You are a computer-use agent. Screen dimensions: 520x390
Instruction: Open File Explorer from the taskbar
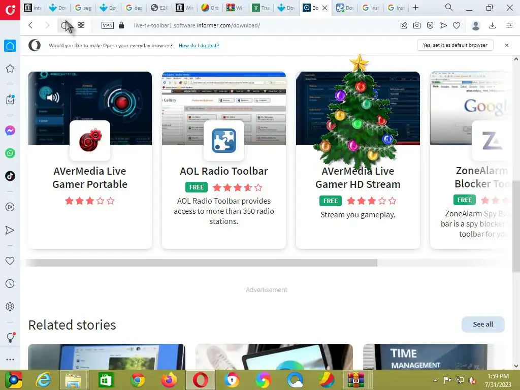tap(74, 380)
